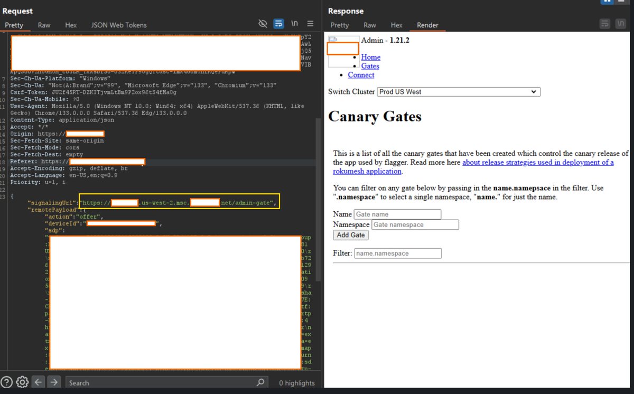Screen dimensions: 634x394
Task: Select the \n non-printable characters icon in Request toolbar
Action: click(294, 23)
